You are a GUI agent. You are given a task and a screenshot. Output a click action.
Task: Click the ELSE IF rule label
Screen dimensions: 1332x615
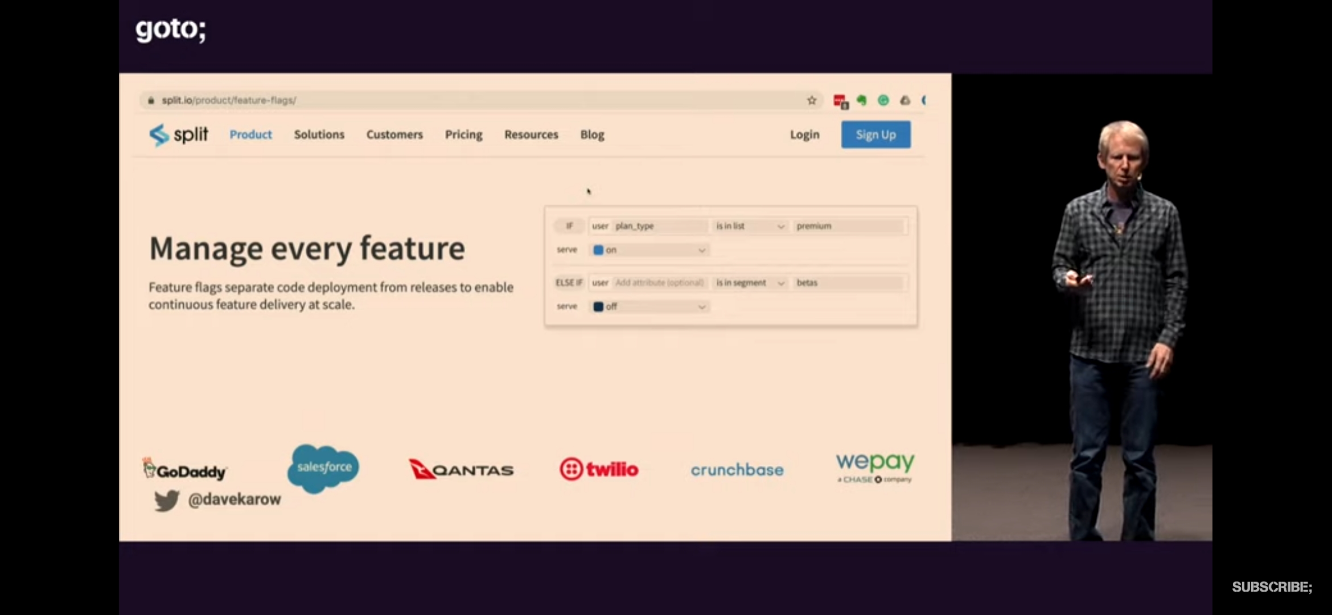(x=569, y=283)
